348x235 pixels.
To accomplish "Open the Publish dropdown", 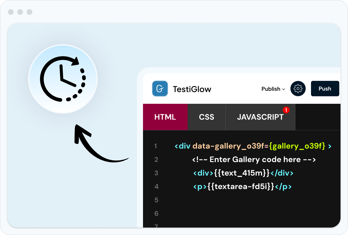I will (273, 89).
